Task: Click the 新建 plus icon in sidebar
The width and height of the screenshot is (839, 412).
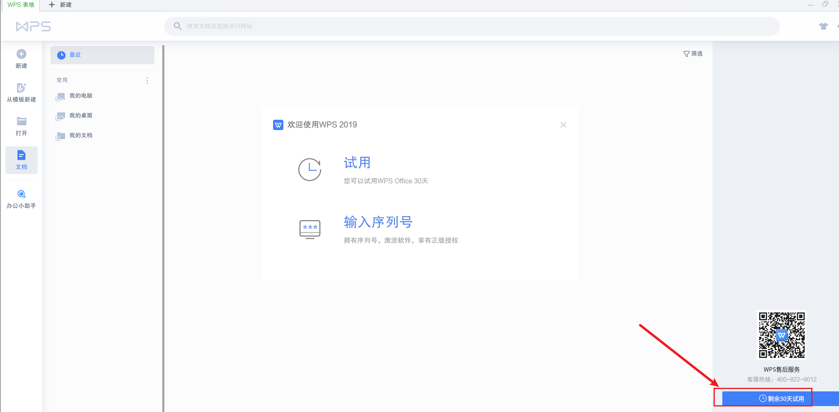Action: tap(21, 54)
